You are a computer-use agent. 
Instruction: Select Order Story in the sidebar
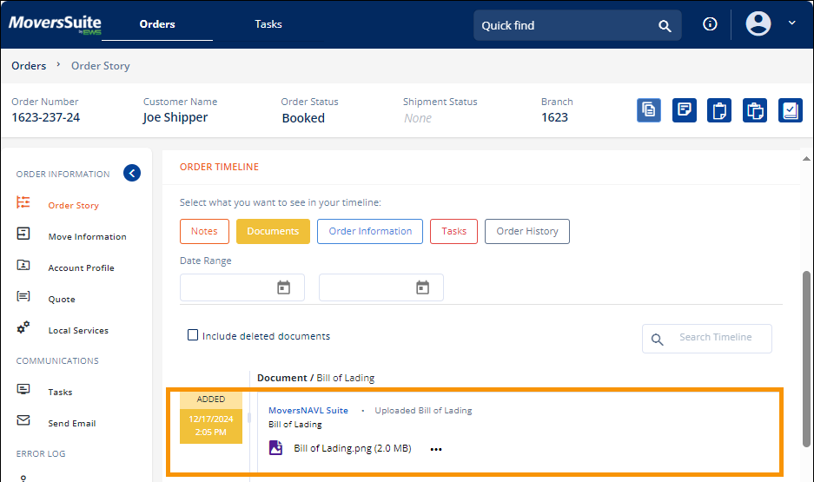[73, 206]
